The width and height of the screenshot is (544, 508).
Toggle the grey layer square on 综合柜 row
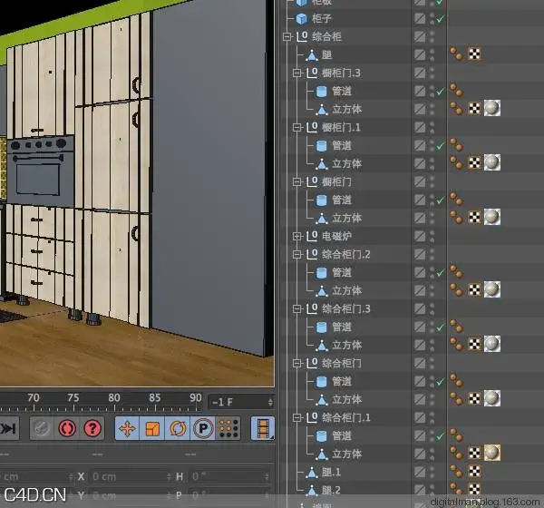click(x=420, y=36)
